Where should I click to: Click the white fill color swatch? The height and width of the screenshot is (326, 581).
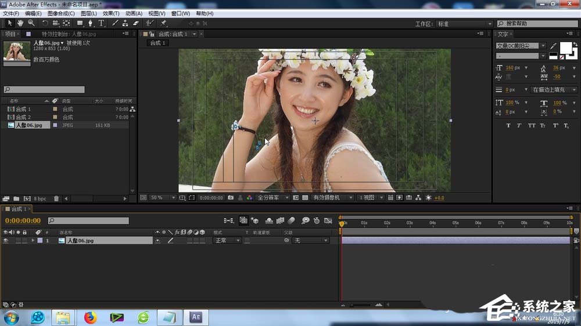click(565, 48)
